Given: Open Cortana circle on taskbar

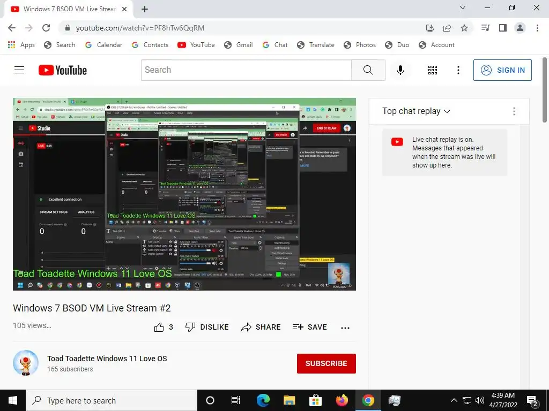Looking at the screenshot, I should [210, 400].
